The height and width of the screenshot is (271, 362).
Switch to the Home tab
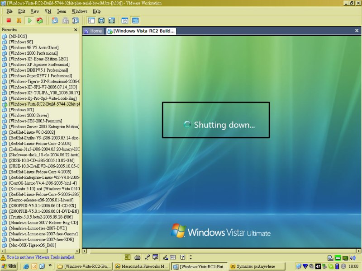pyautogui.click(x=93, y=31)
